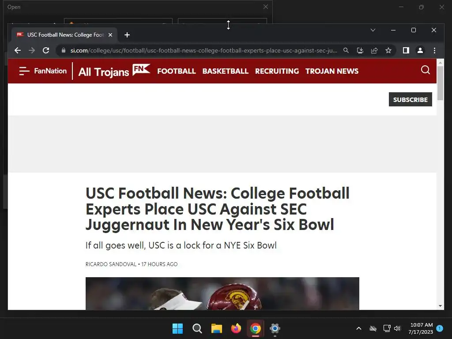
Task: Expand the tab search chevron
Action: [x=373, y=30]
